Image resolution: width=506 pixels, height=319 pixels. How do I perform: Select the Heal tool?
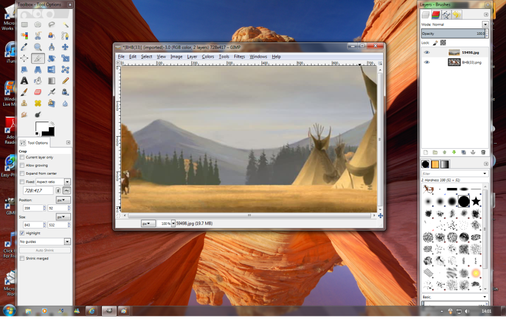[38, 103]
